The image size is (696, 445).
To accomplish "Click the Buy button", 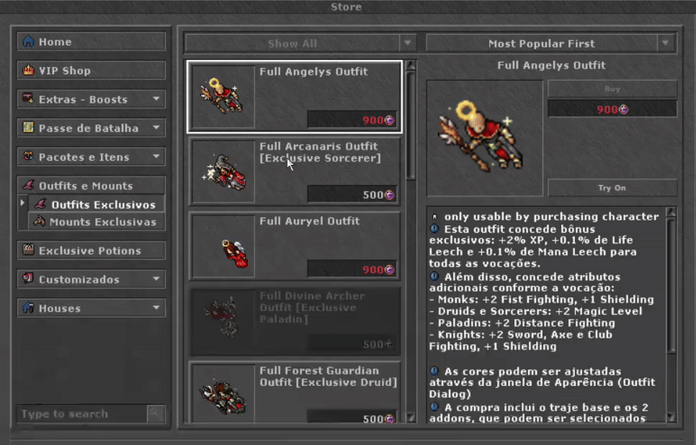I will tap(612, 90).
